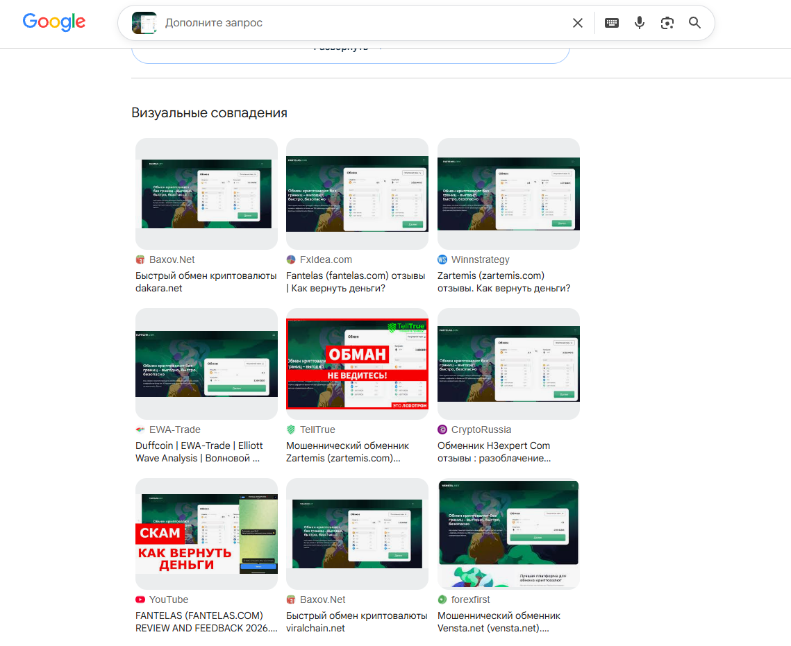
Task: Open 'Мошеннический обменник Zartemis' link
Action: (347, 452)
